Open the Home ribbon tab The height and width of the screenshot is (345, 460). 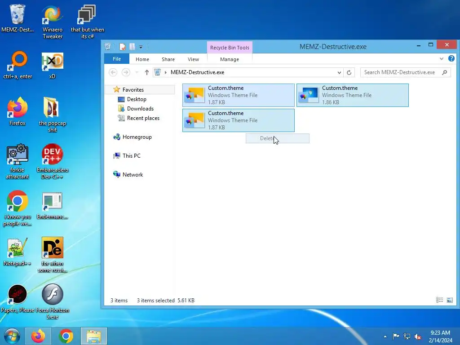[142, 59]
